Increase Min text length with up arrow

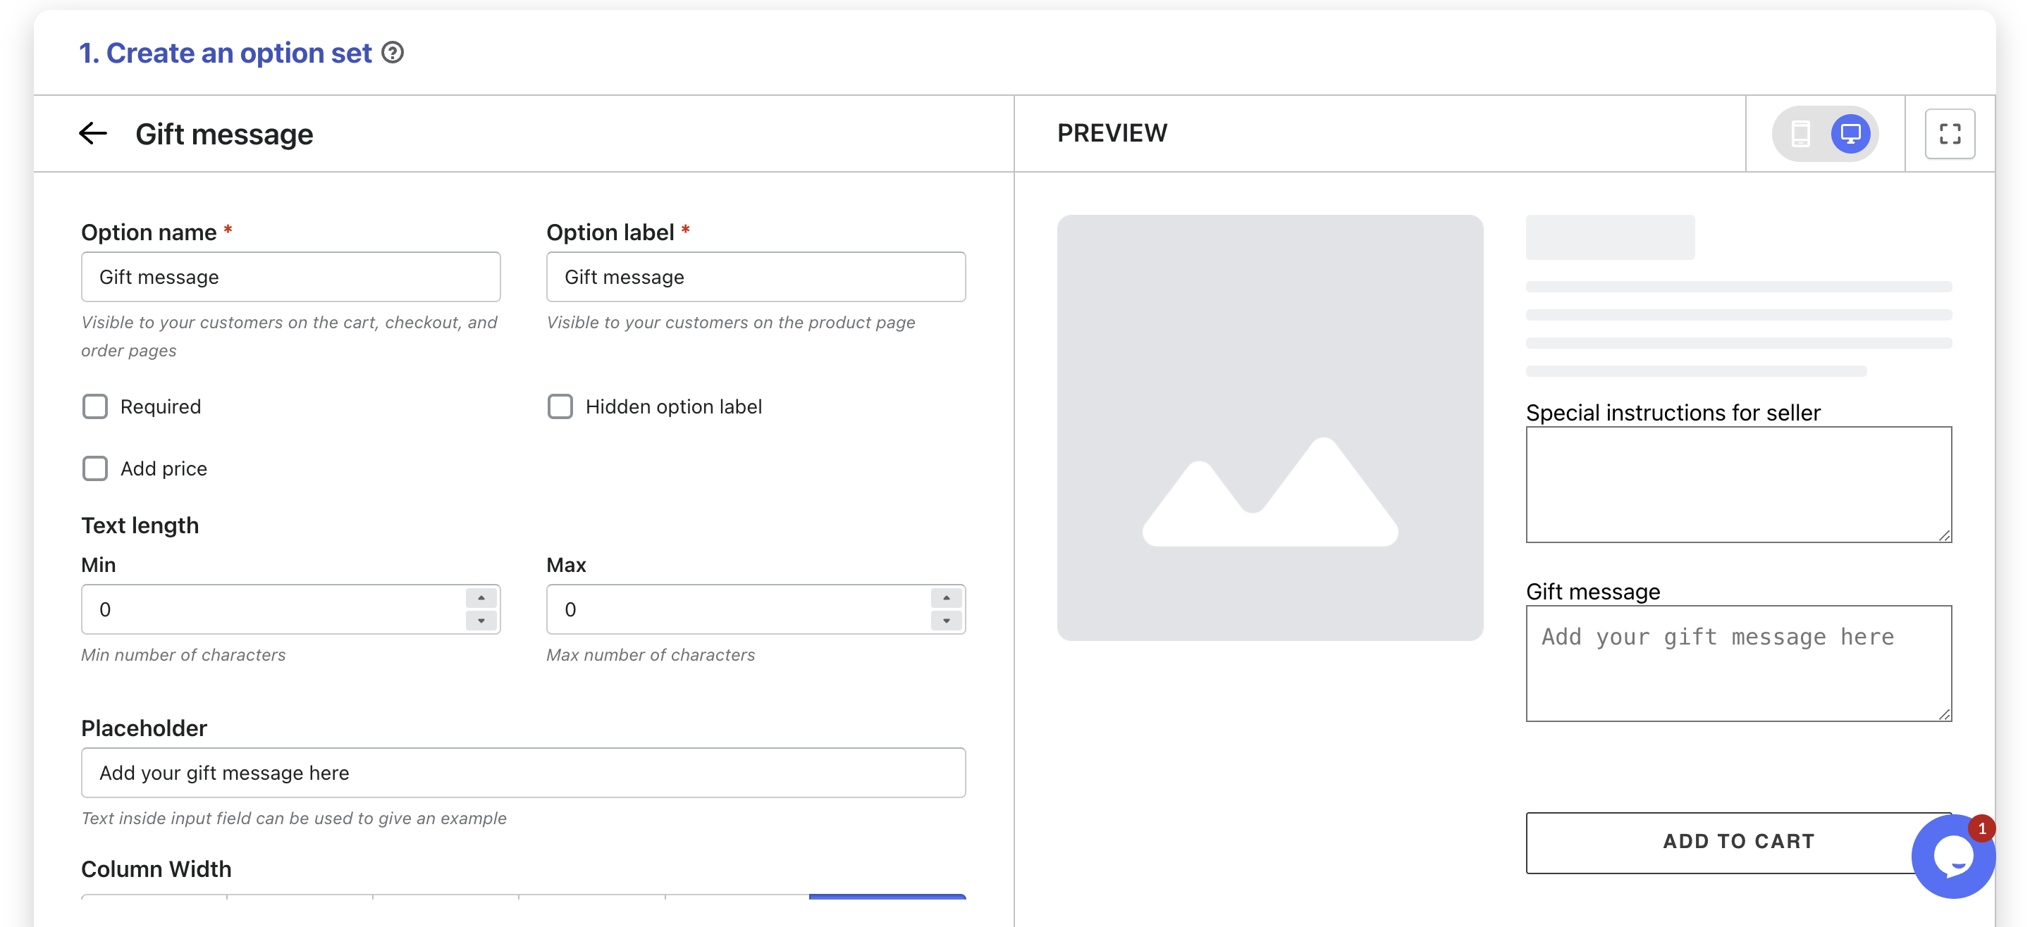pos(481,598)
